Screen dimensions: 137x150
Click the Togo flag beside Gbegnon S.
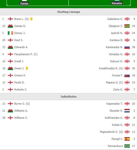pos(127,26)
